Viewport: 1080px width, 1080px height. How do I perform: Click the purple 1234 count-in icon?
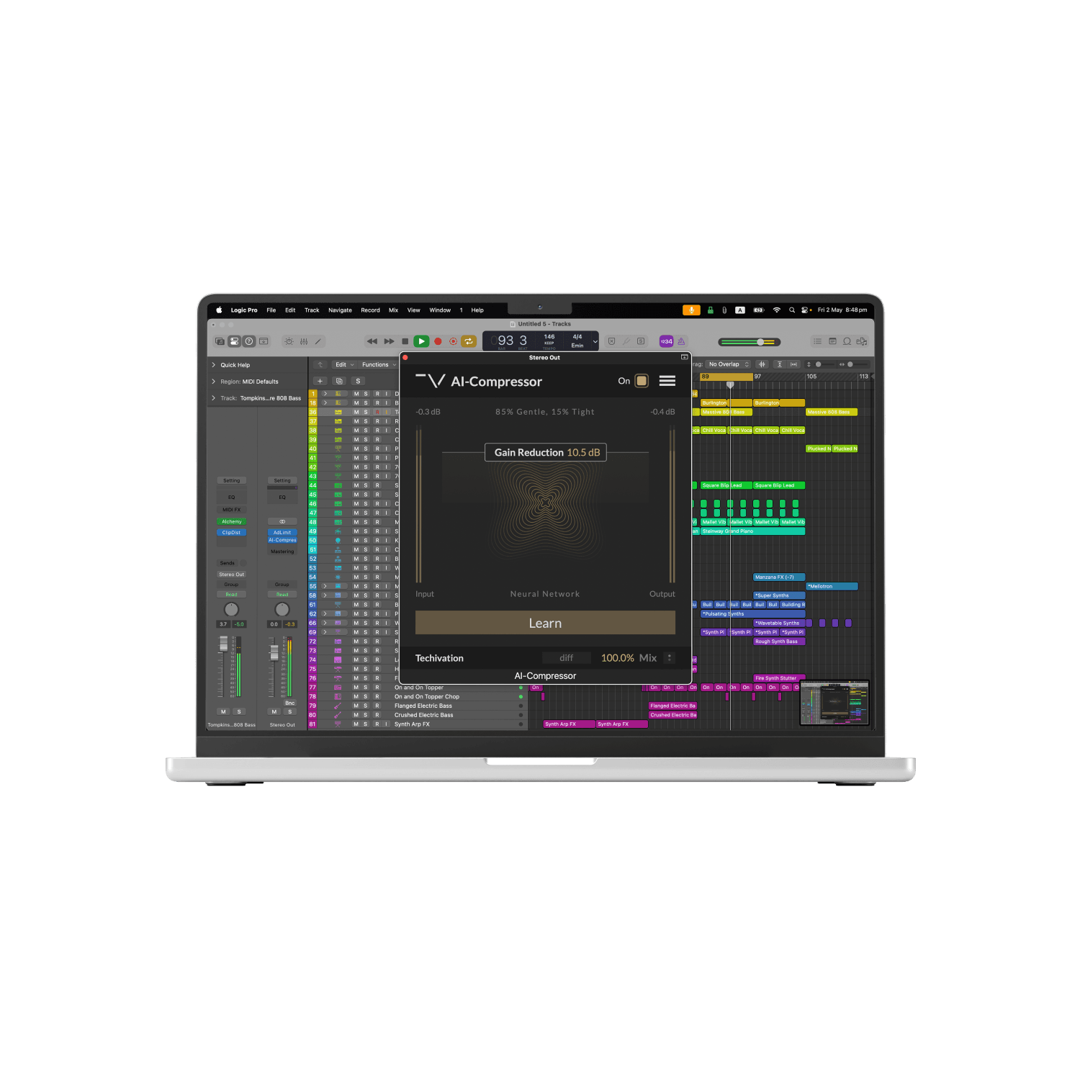tap(666, 341)
